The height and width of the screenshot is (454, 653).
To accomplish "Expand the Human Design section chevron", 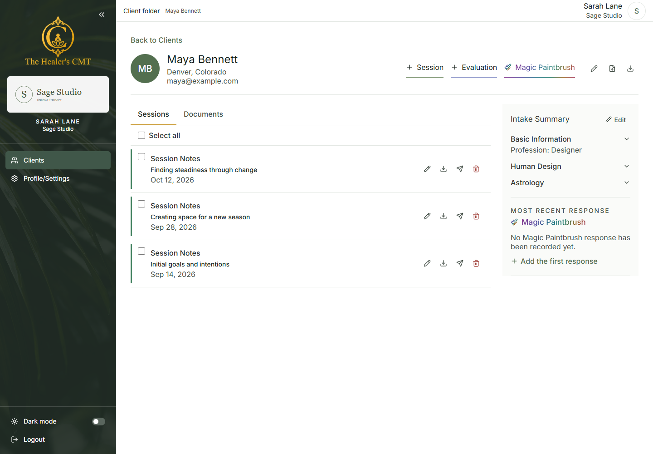I will coord(627,166).
